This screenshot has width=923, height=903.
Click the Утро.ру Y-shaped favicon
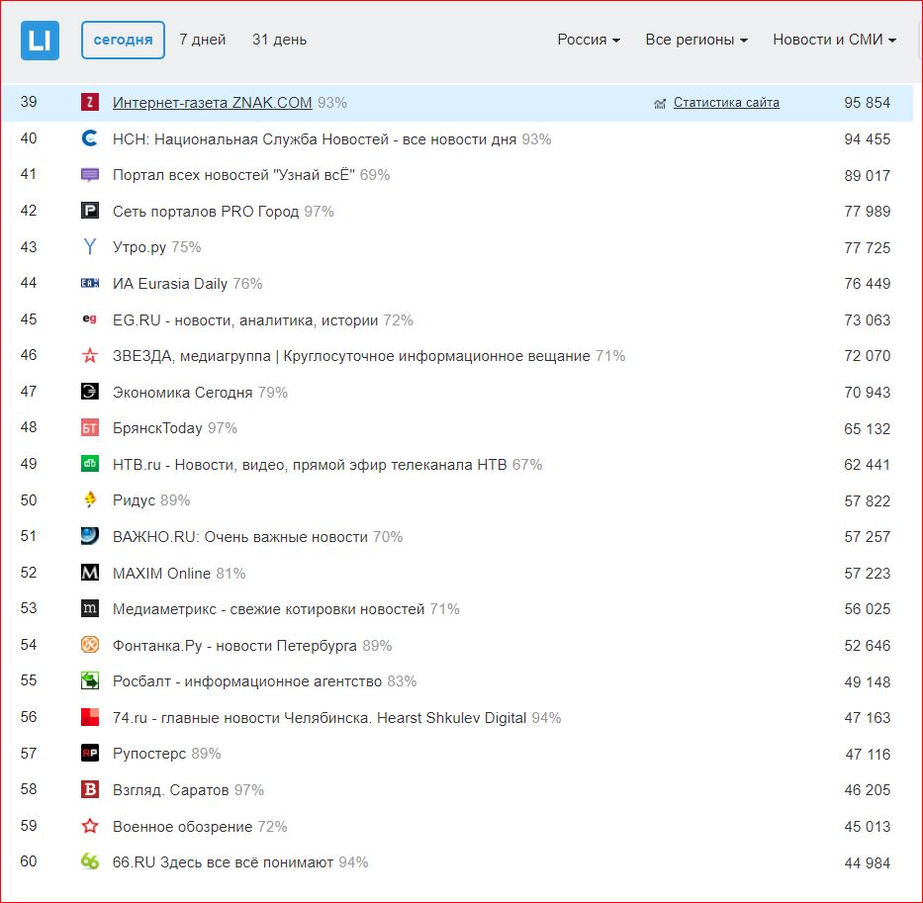click(x=90, y=247)
